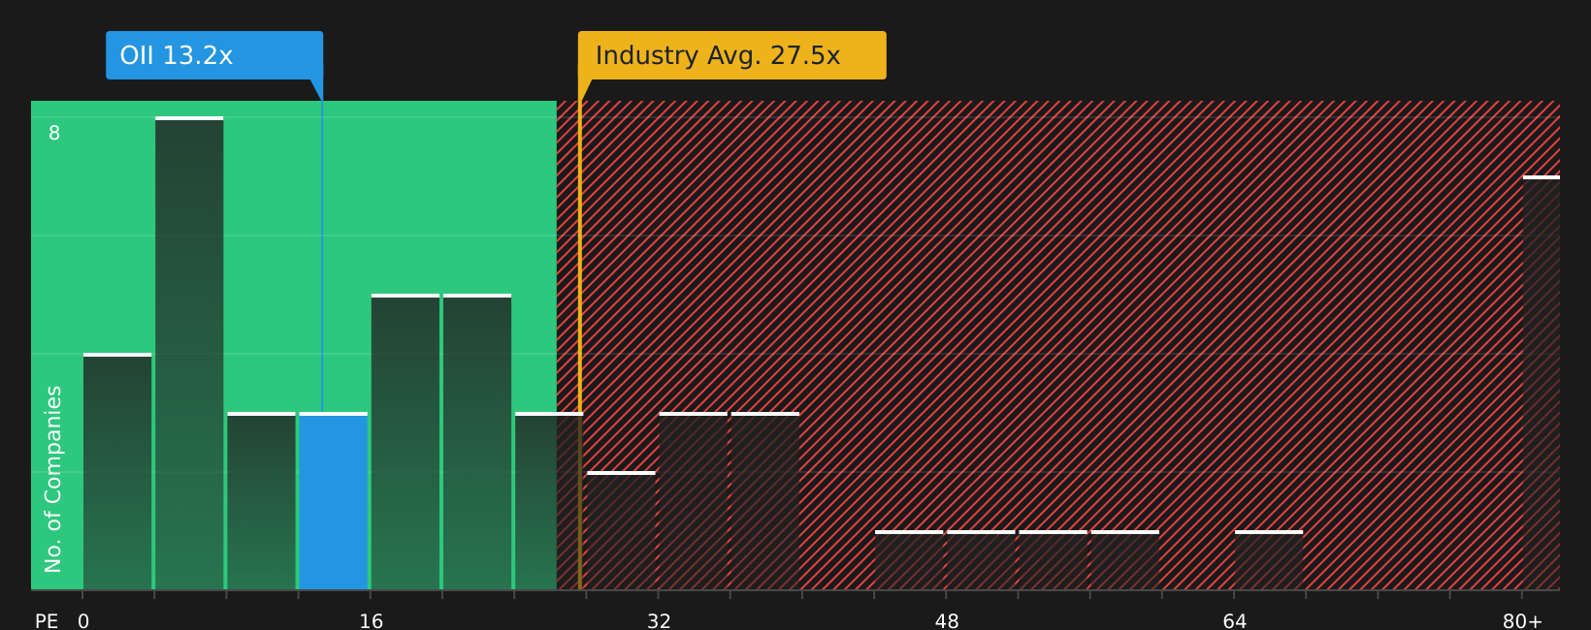Select the bar just left of the blue bar

coord(261,501)
